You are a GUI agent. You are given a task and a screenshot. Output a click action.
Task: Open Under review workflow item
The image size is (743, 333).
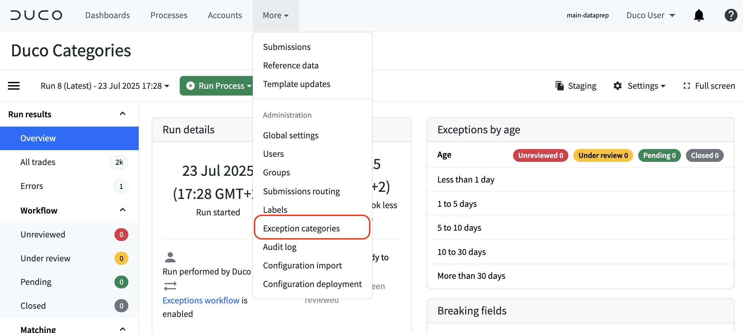69,258
